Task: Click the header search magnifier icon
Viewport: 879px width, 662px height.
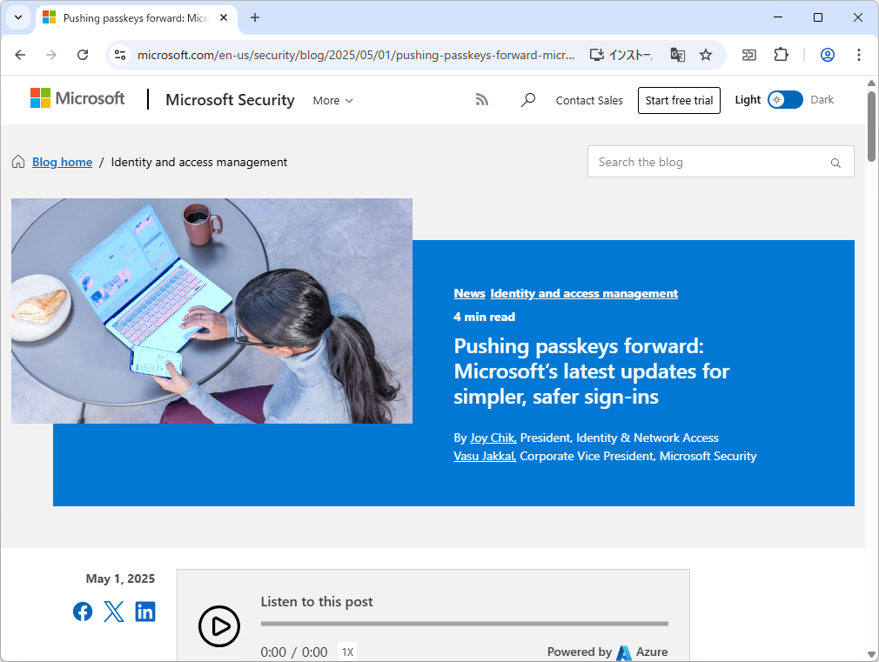Action: tap(528, 100)
